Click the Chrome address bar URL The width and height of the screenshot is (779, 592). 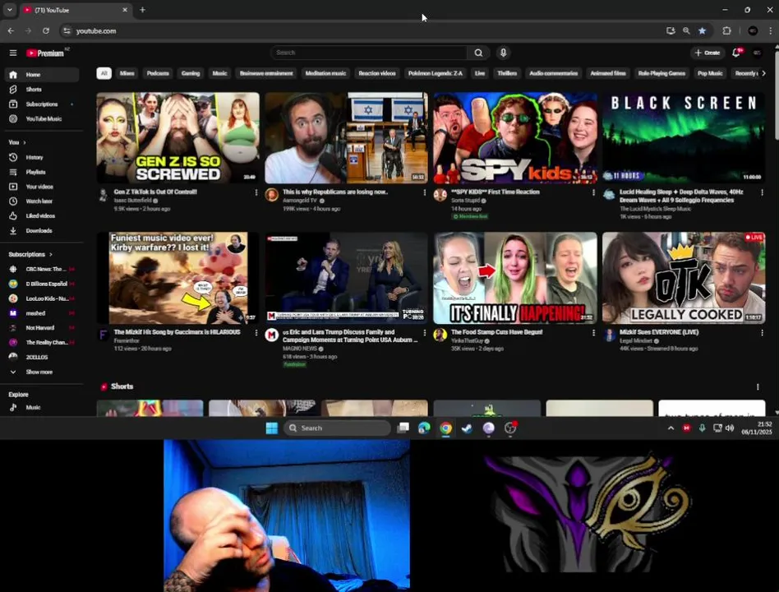pyautogui.click(x=96, y=30)
